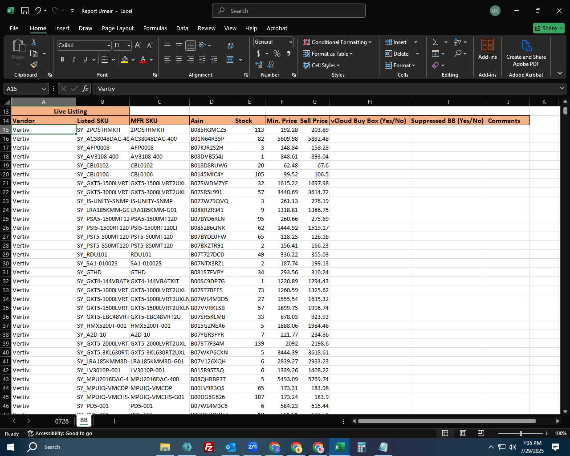Decrease font size with the small A icon
This screenshot has height=456, width=570.
coord(150,45)
